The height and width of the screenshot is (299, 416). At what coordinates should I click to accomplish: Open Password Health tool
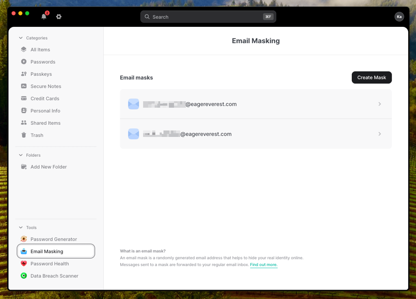(x=56, y=264)
